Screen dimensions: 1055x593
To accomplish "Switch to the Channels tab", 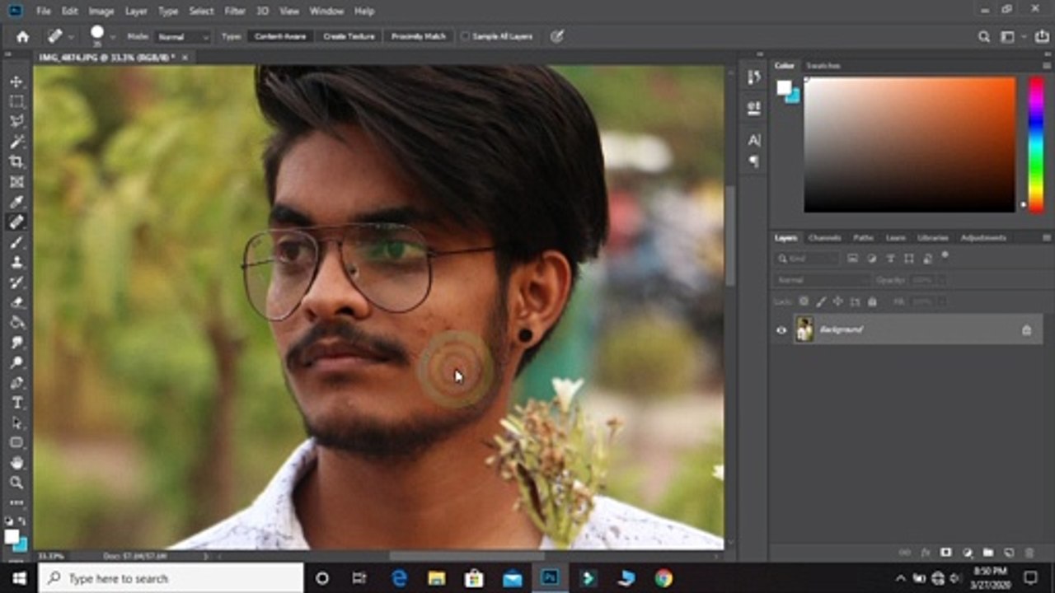I will 824,238.
